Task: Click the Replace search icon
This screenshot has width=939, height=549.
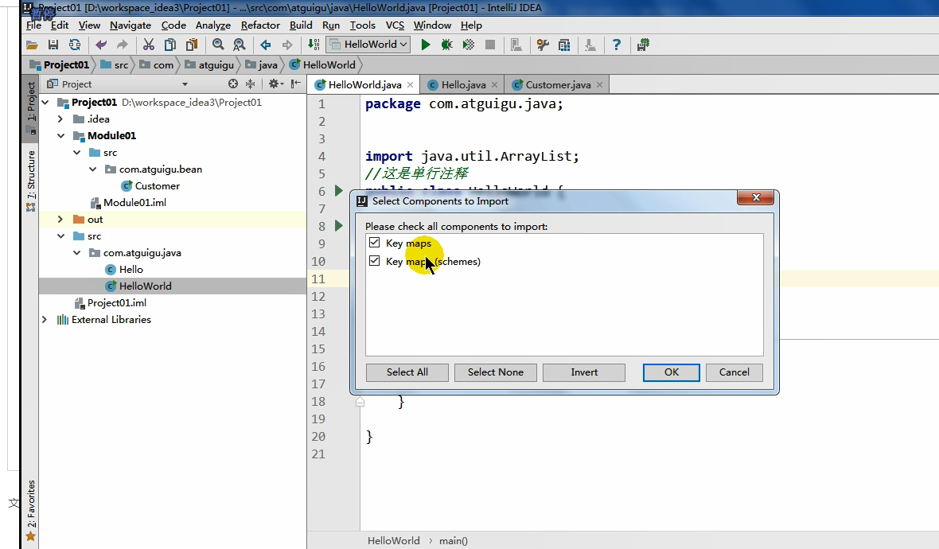Action: click(239, 45)
